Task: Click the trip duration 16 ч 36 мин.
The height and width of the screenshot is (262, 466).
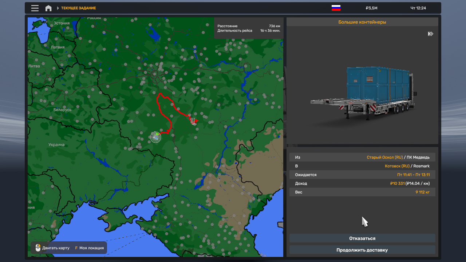Action: [270, 30]
